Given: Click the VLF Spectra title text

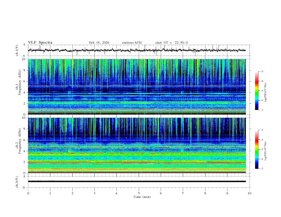Looking at the screenshot, I should tap(40, 43).
